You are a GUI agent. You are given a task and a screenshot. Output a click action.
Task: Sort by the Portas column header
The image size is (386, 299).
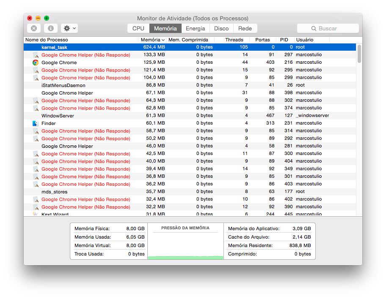(x=263, y=40)
